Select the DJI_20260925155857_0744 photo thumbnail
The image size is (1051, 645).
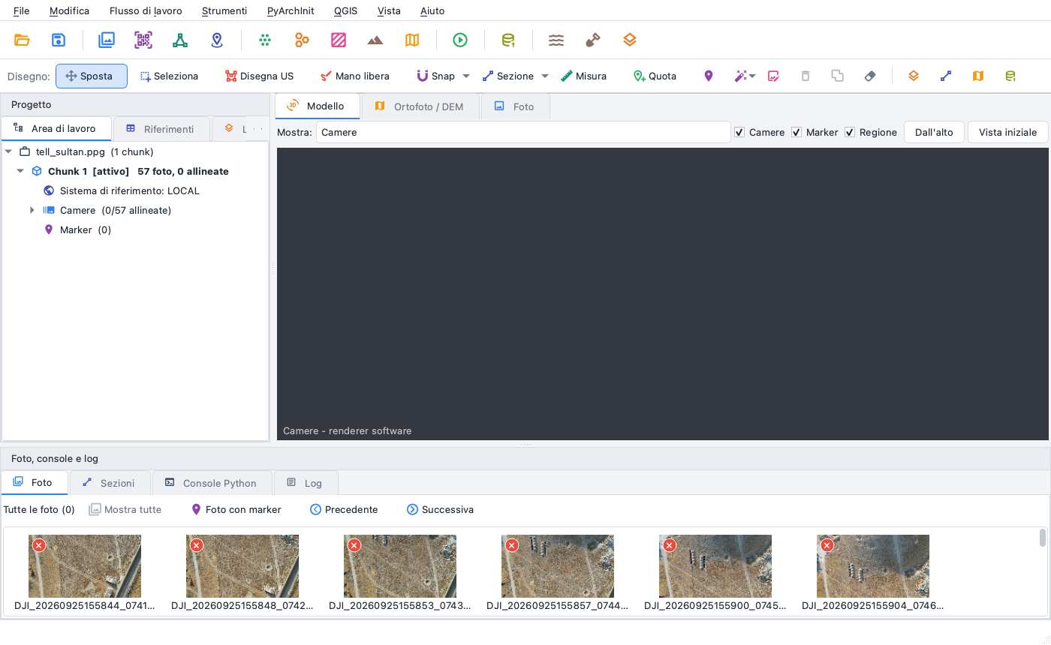(x=558, y=573)
